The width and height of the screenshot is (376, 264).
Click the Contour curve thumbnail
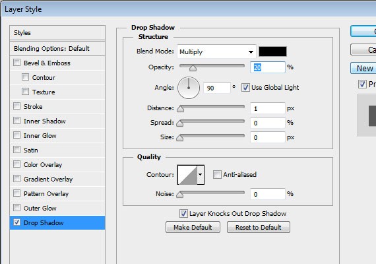click(187, 175)
